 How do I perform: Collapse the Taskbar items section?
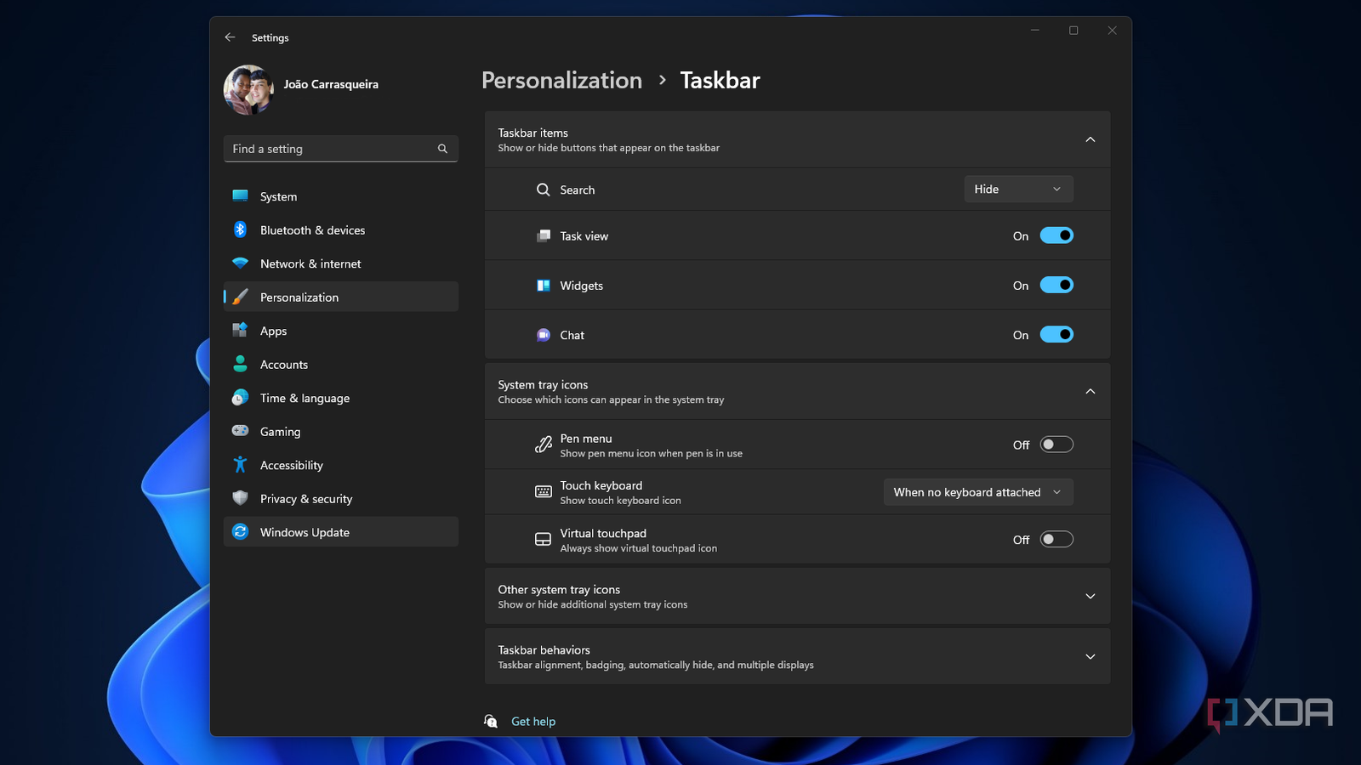coord(1090,139)
